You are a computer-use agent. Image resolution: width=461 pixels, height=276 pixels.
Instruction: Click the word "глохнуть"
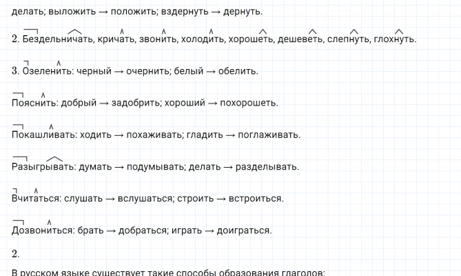coord(394,39)
